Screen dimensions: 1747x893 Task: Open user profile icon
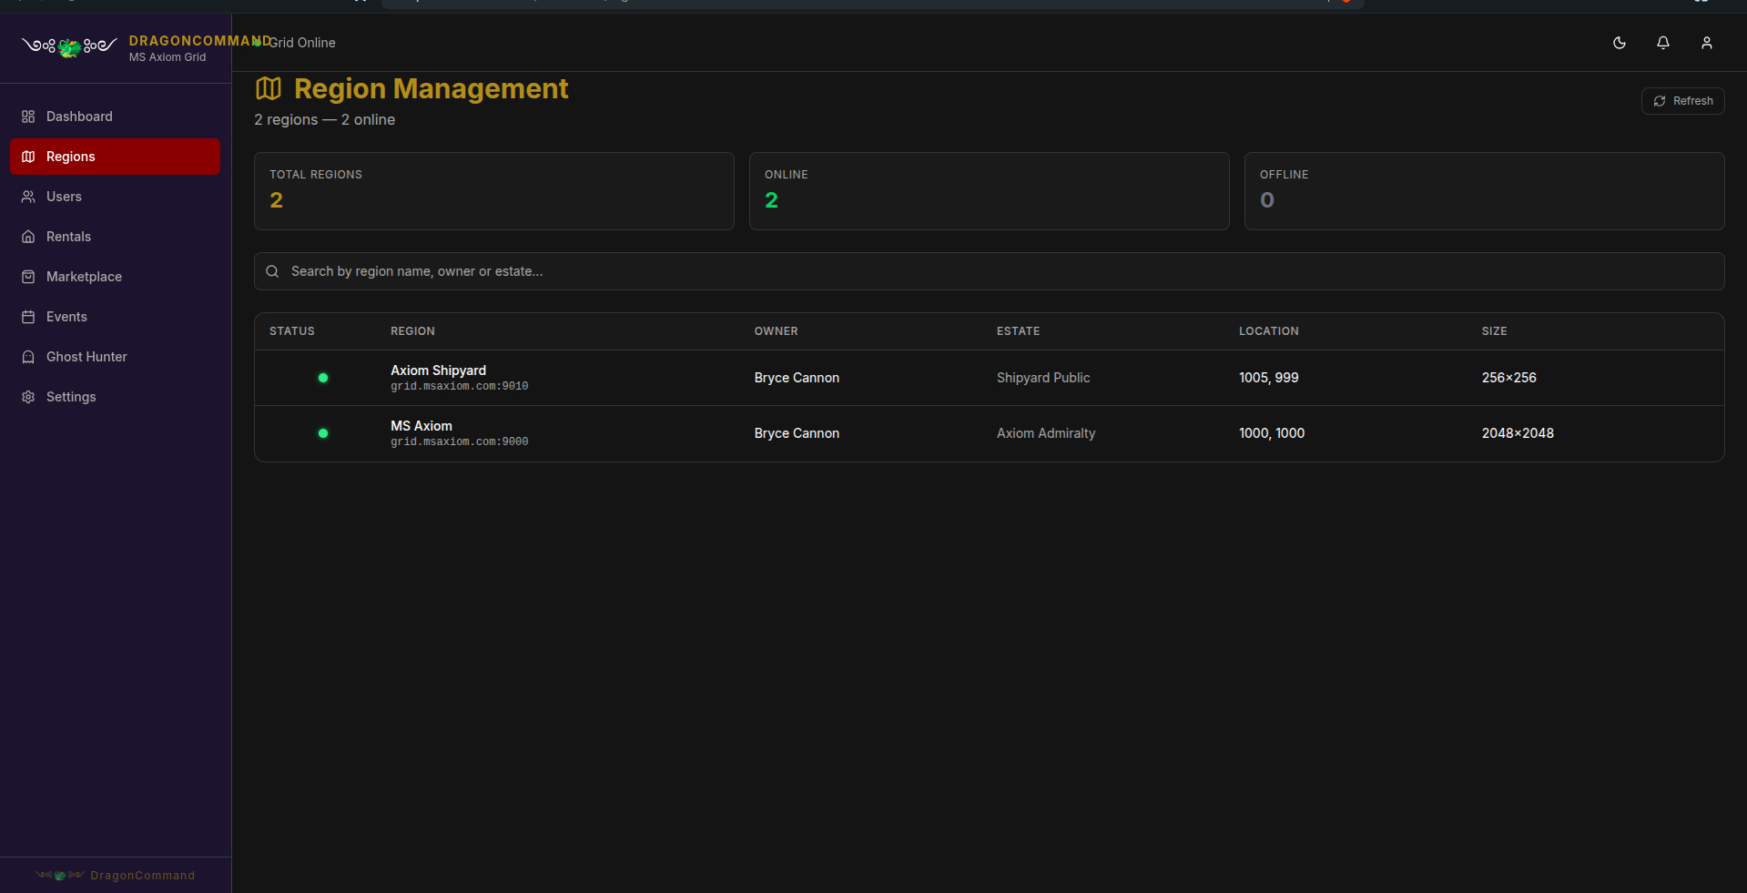pyautogui.click(x=1707, y=43)
